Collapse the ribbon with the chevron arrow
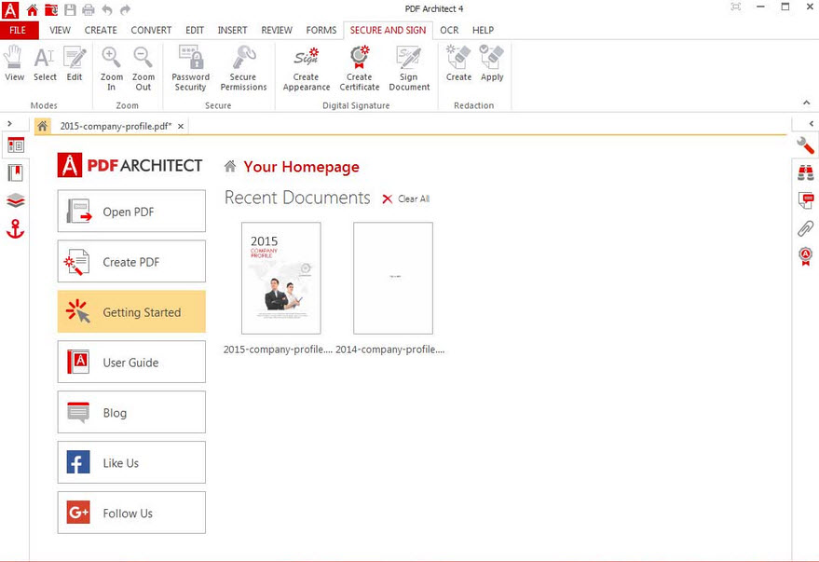The image size is (819, 562). click(x=807, y=103)
